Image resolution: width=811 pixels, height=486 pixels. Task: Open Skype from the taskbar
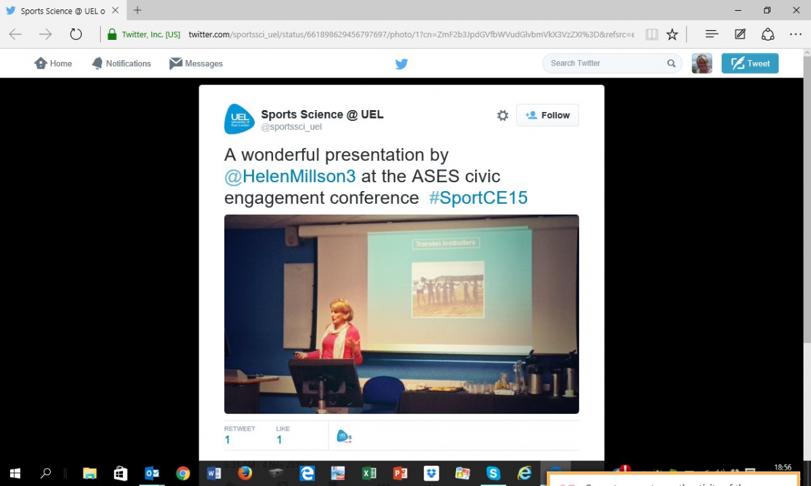click(493, 473)
